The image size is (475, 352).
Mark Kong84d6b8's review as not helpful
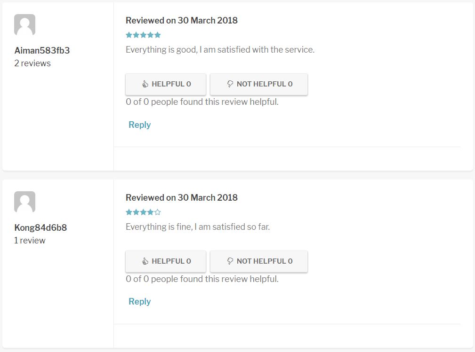(259, 261)
